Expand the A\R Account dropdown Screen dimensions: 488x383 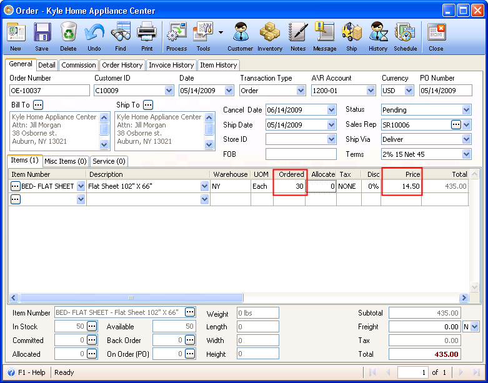371,91
